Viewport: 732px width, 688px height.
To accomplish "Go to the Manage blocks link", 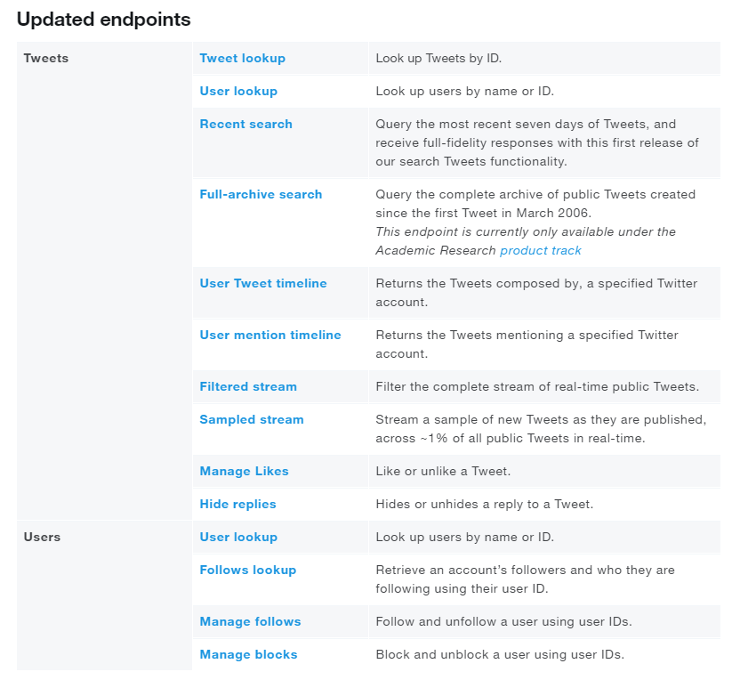I will (248, 655).
